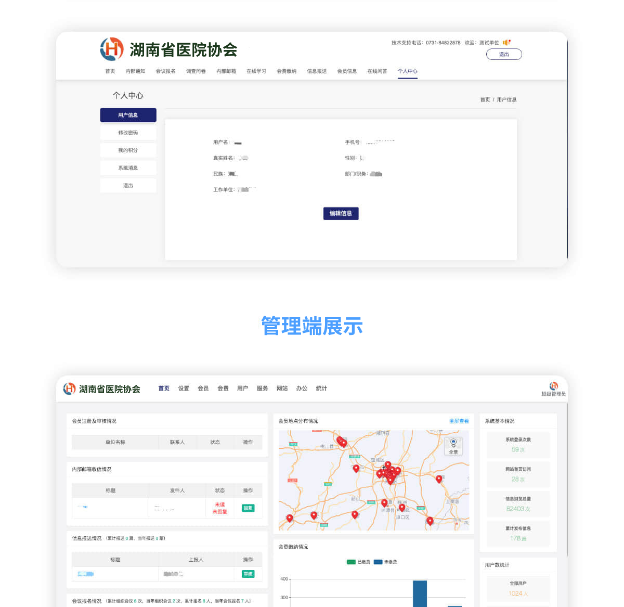Click the 全景 panorama map icon
This screenshot has height=607, width=624.
pos(453,445)
